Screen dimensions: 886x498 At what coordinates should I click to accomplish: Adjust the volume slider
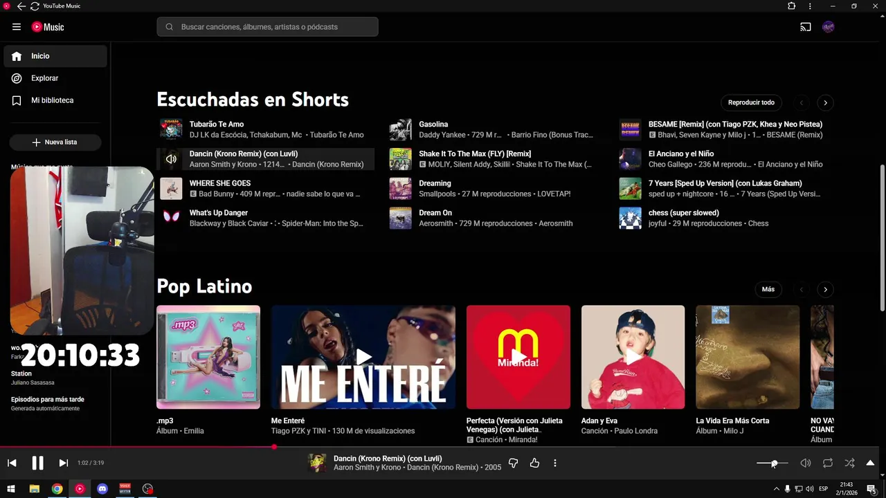(772, 463)
